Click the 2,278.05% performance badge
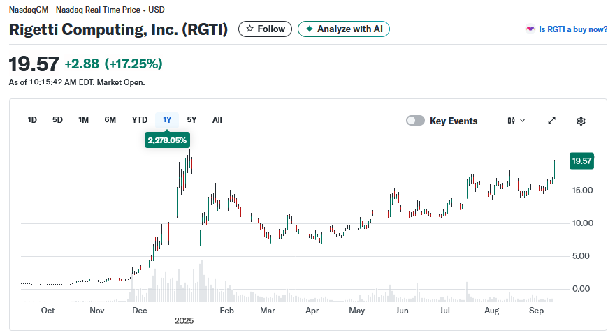This screenshot has height=335, width=615. click(167, 140)
